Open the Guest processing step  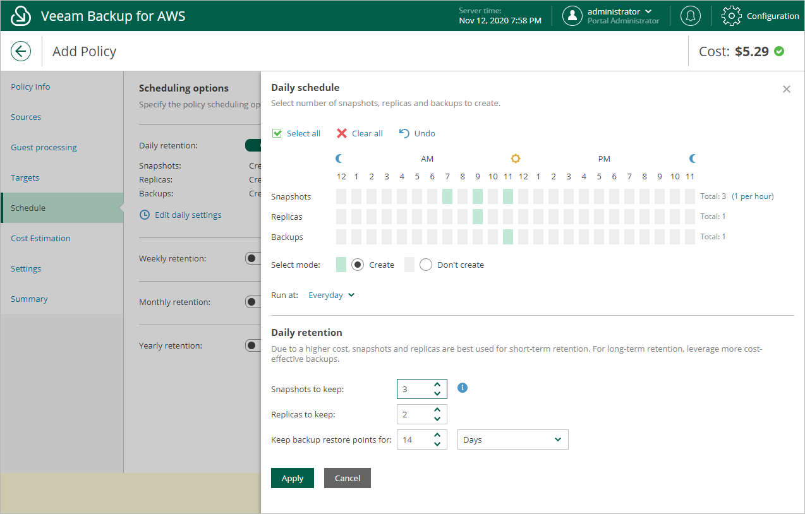click(x=62, y=147)
